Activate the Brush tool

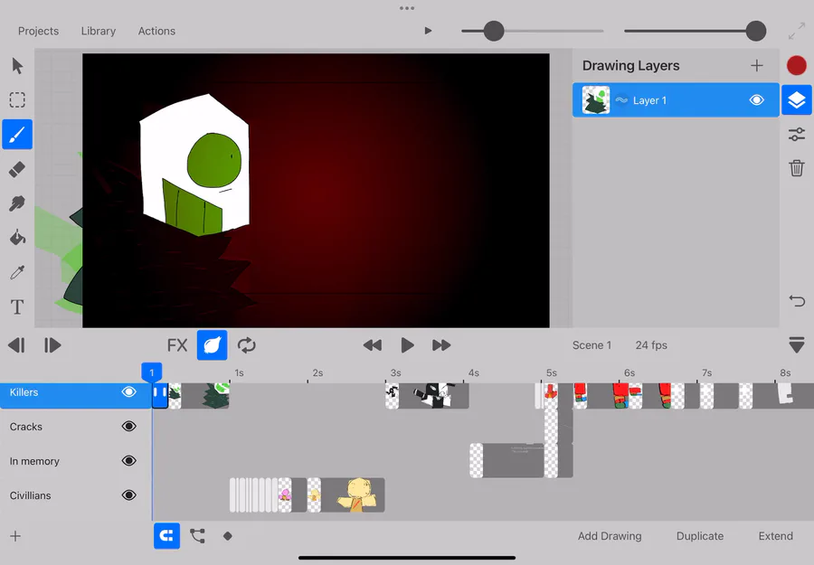coord(17,135)
